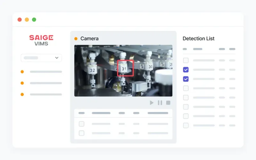Click the orange status dot beside Camera

[76, 39]
